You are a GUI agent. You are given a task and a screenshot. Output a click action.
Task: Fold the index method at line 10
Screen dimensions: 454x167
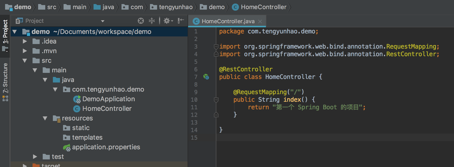(216, 100)
